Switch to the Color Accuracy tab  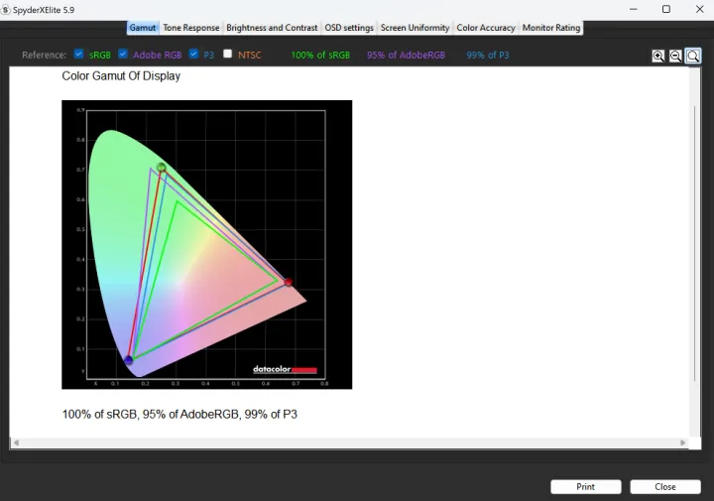[x=486, y=28]
